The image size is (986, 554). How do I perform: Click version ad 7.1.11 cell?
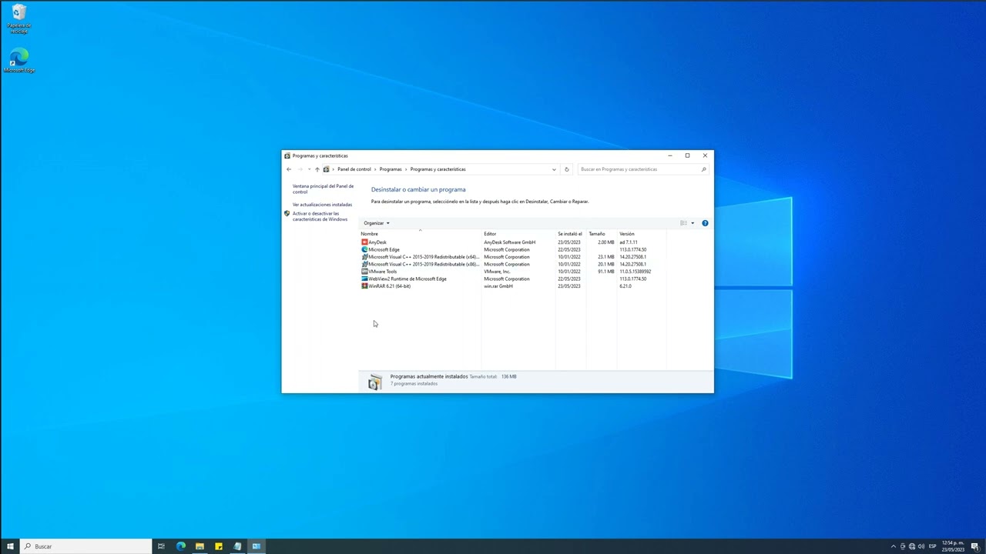pos(629,242)
